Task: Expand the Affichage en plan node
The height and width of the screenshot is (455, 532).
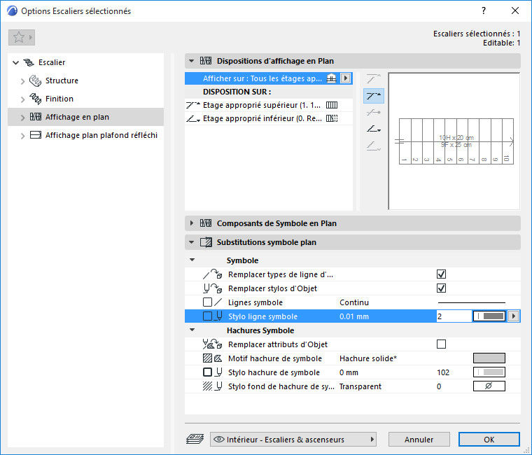Action: pos(22,118)
